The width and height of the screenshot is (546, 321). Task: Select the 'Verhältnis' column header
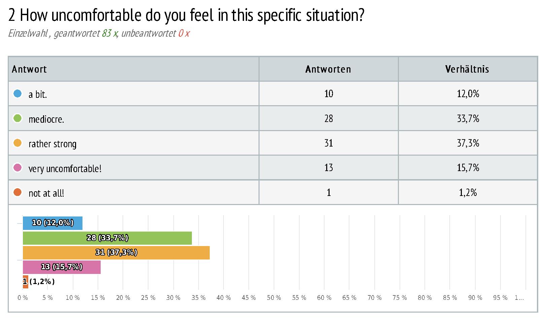click(468, 69)
